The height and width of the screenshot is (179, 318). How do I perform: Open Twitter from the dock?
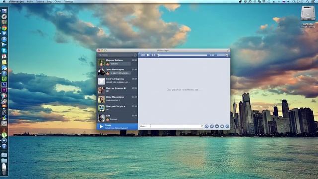tap(4, 33)
